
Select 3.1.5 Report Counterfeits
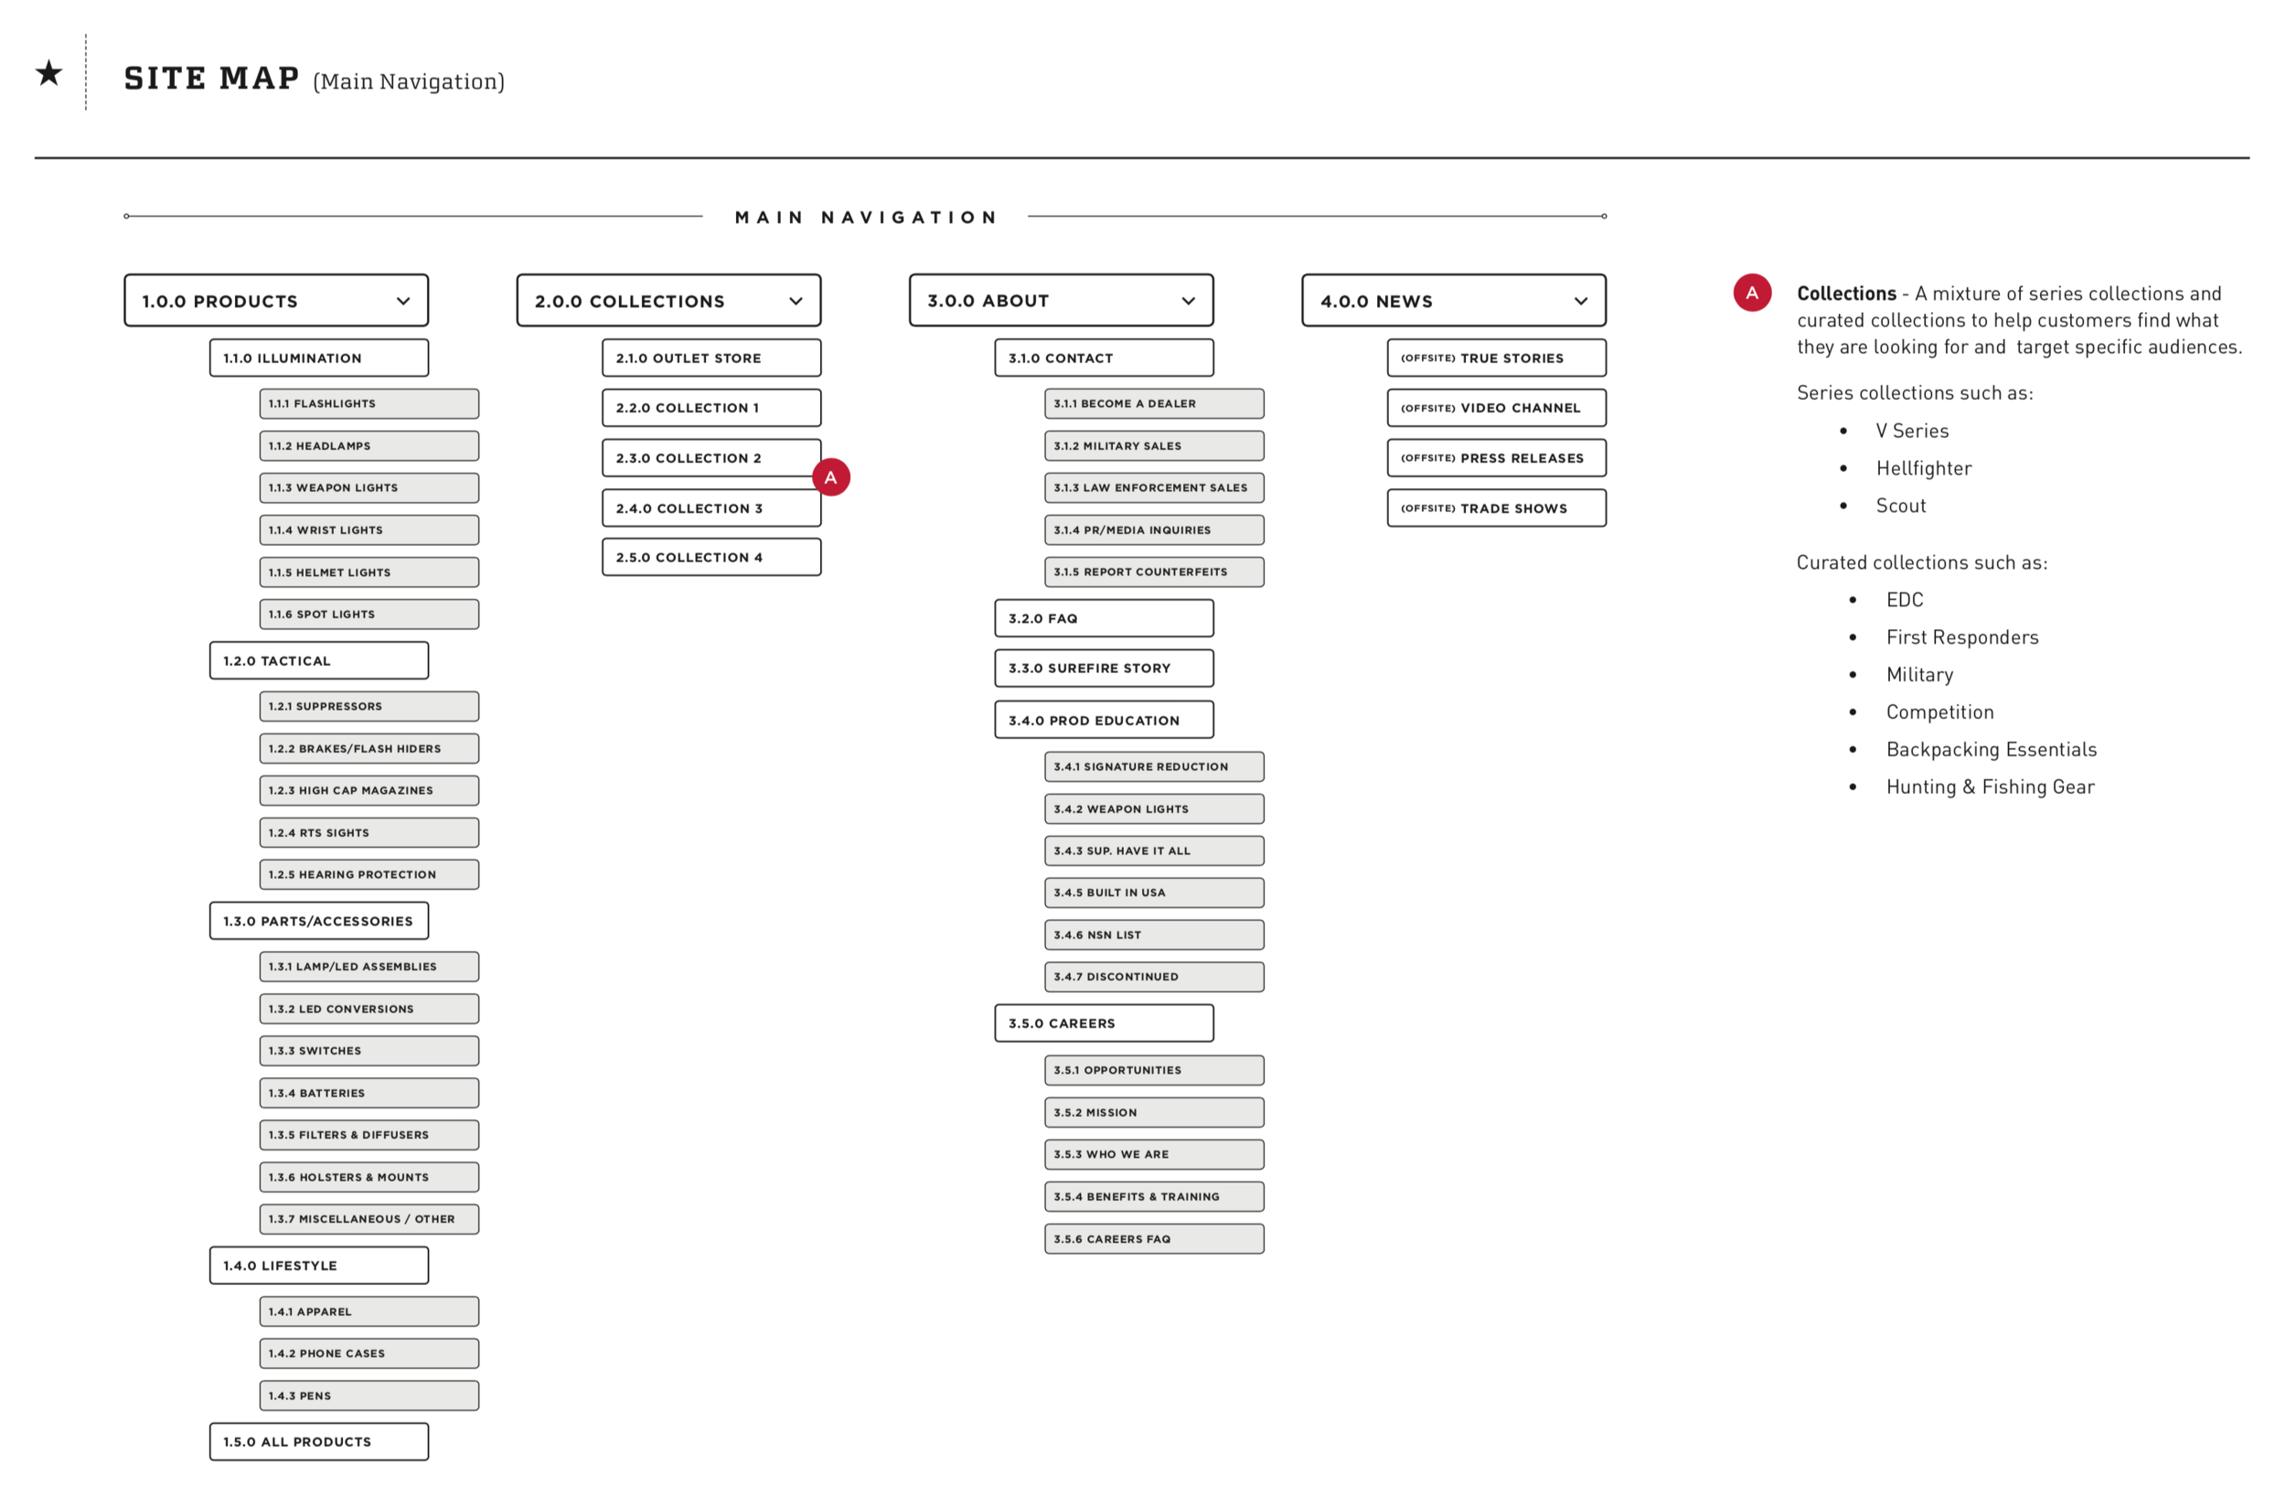point(1155,572)
